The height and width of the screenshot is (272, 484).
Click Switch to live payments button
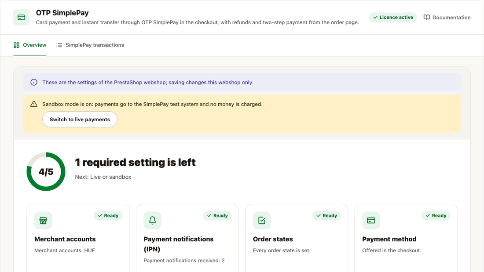tap(80, 120)
